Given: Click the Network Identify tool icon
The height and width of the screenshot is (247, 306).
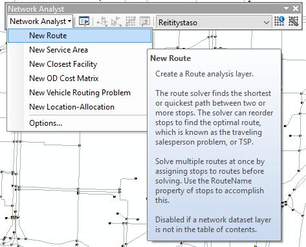Looking at the screenshot, I should pos(279,21).
